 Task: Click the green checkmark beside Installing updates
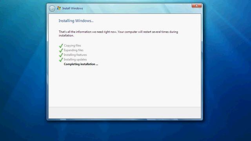[x=61, y=60]
